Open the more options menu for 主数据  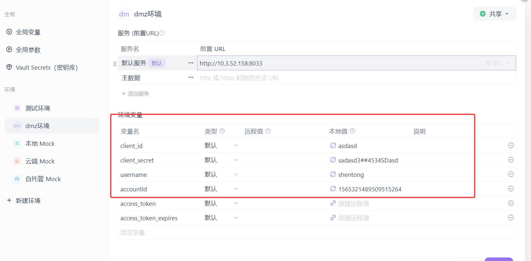pyautogui.click(x=191, y=77)
